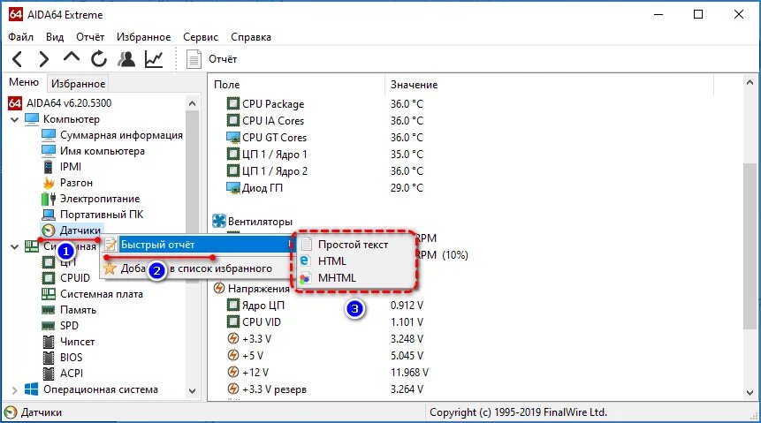Choose add to список избранного entry
The image size is (761, 423).
[196, 268]
